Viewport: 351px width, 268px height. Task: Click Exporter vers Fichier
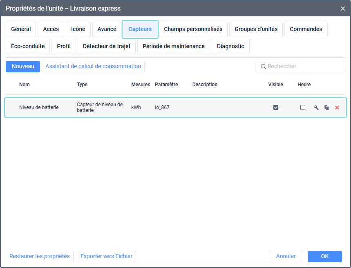pos(106,257)
